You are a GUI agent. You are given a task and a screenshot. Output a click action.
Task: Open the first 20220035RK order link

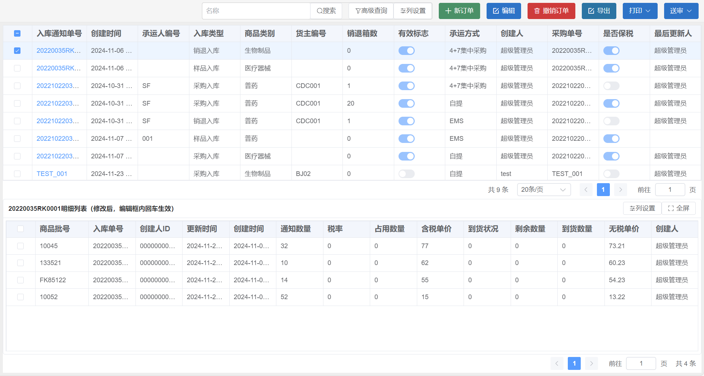pos(59,51)
